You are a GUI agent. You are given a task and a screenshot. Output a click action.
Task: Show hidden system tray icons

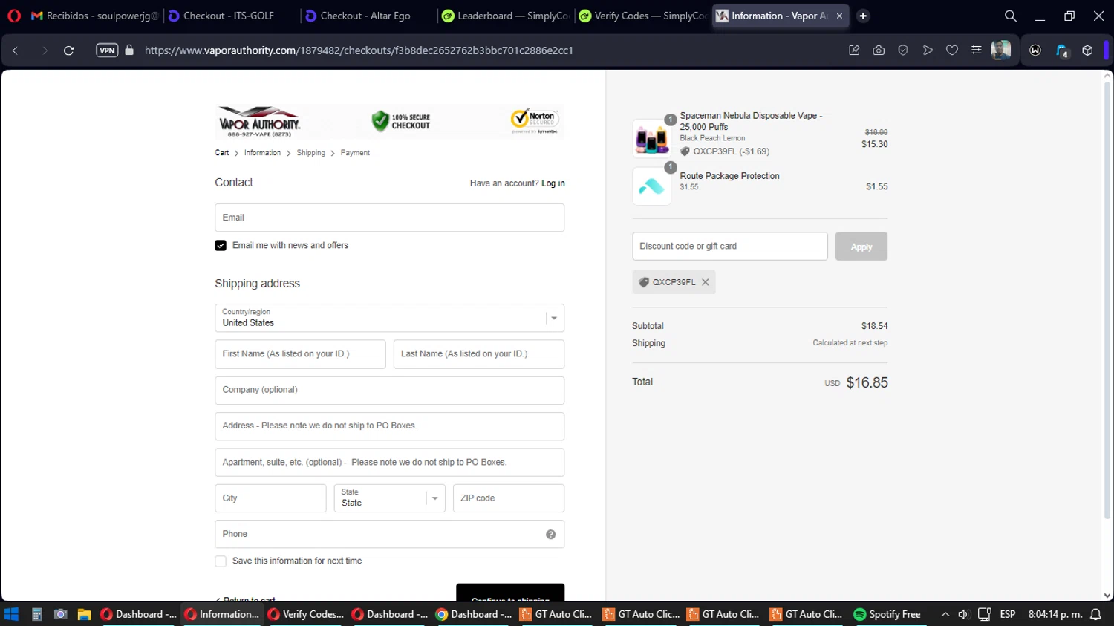coord(945,614)
